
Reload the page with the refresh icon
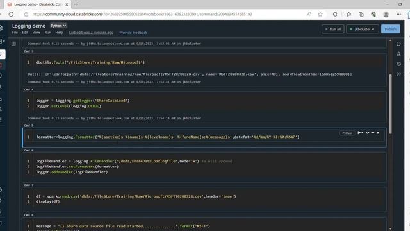(x=11, y=14)
